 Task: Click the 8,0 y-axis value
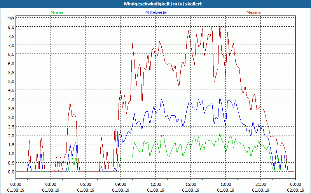point(11,27)
